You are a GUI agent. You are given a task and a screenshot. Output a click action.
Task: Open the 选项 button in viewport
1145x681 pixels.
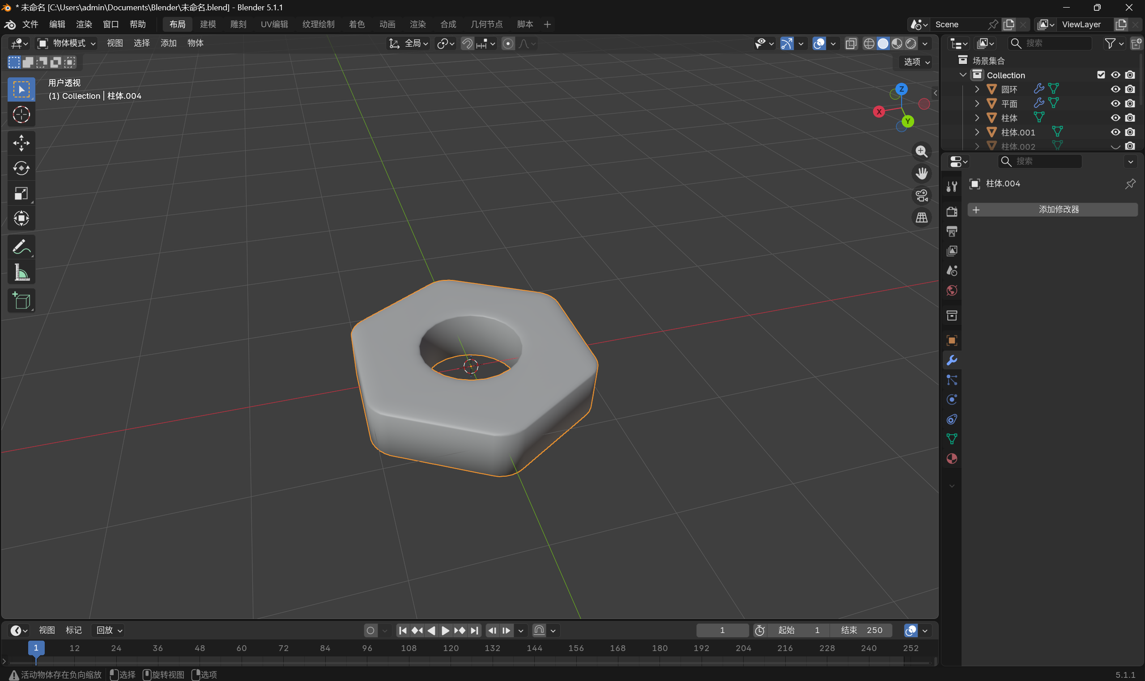point(916,62)
